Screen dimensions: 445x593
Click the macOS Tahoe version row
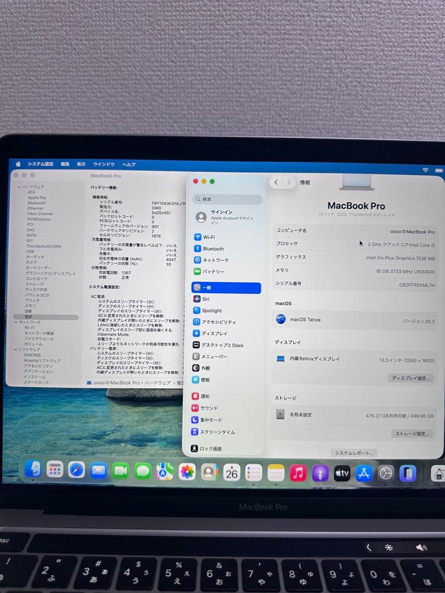coord(355,320)
